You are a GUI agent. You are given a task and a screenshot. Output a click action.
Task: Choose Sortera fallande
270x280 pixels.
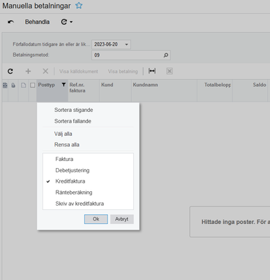click(x=73, y=121)
